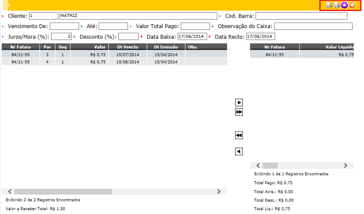Click the second printer icon in header

coord(337,5)
